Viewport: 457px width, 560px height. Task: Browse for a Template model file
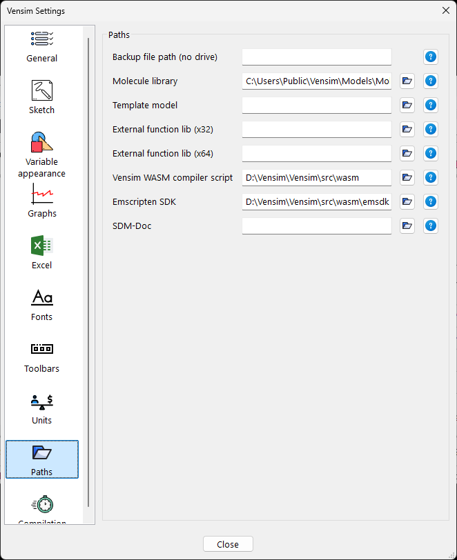tap(407, 106)
